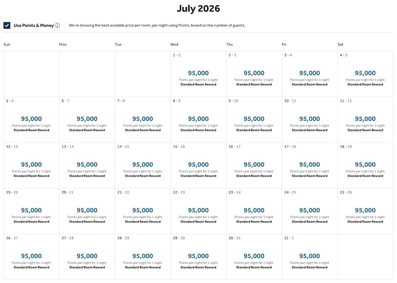Select the July 28 - 29 night
Image resolution: width=397 pixels, height=283 pixels.
tap(143, 257)
